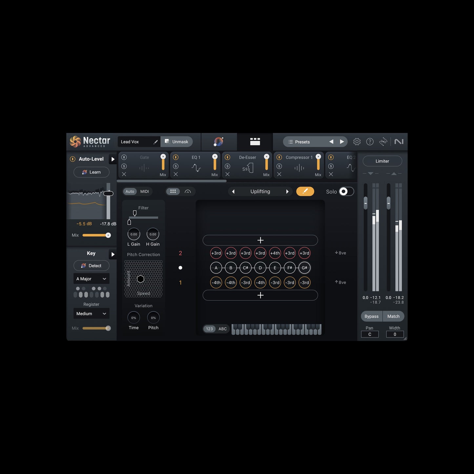Click the Width input field
Viewport: 474px width, 474px height.
(x=395, y=334)
